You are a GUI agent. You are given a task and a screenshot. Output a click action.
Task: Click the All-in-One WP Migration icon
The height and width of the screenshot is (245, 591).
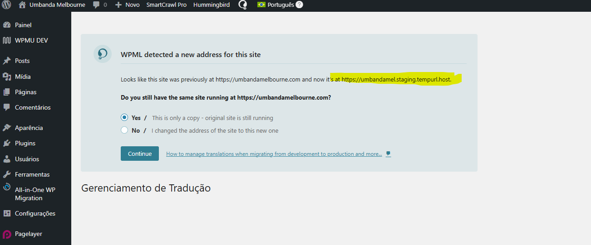point(7,187)
